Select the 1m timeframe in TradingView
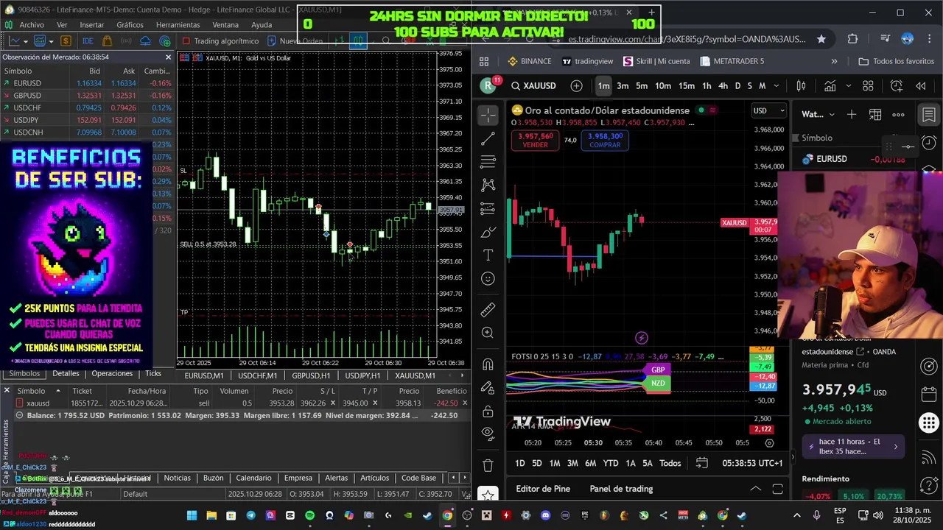Viewport: 943px width, 530px height. pos(603,86)
